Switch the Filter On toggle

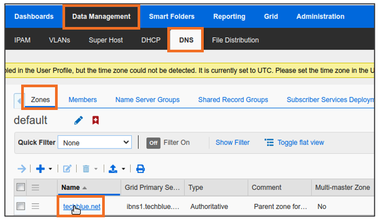coord(153,143)
